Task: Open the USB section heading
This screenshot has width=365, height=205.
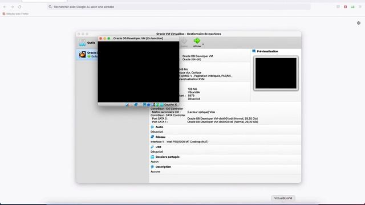Action: (x=159, y=147)
